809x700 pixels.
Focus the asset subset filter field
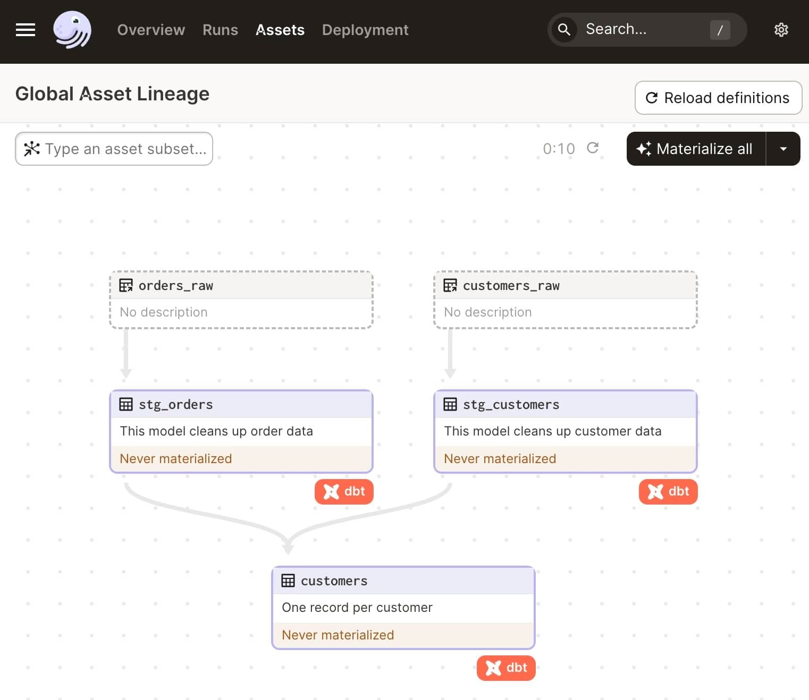click(125, 149)
